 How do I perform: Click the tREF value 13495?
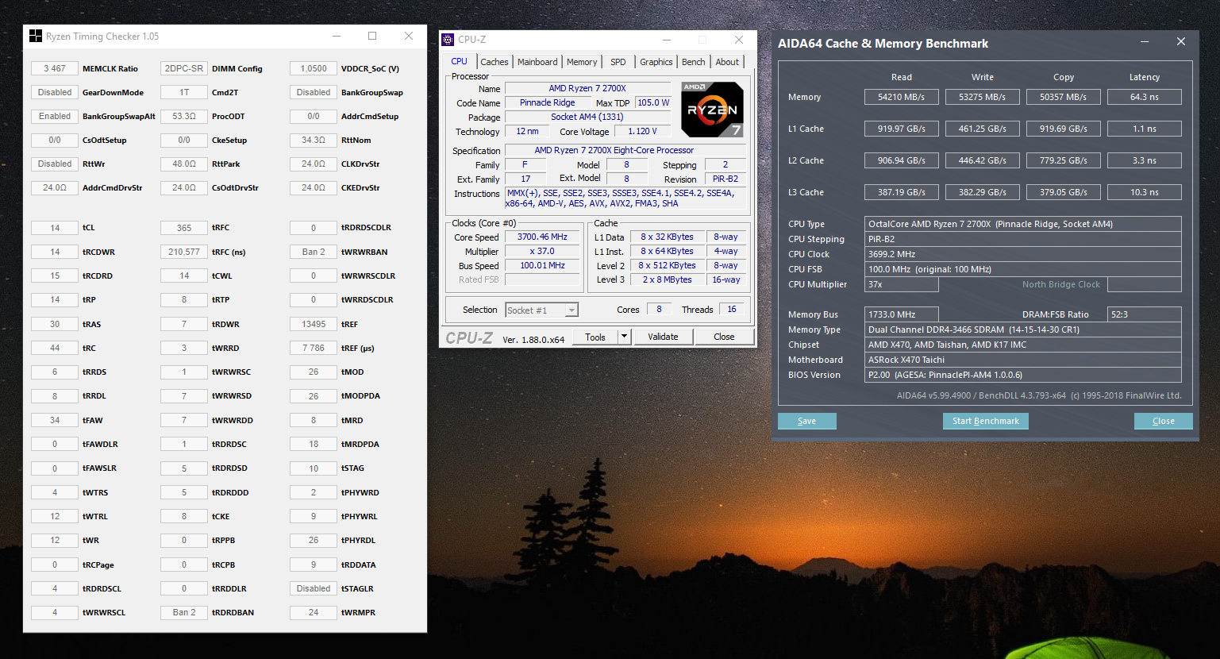314,324
